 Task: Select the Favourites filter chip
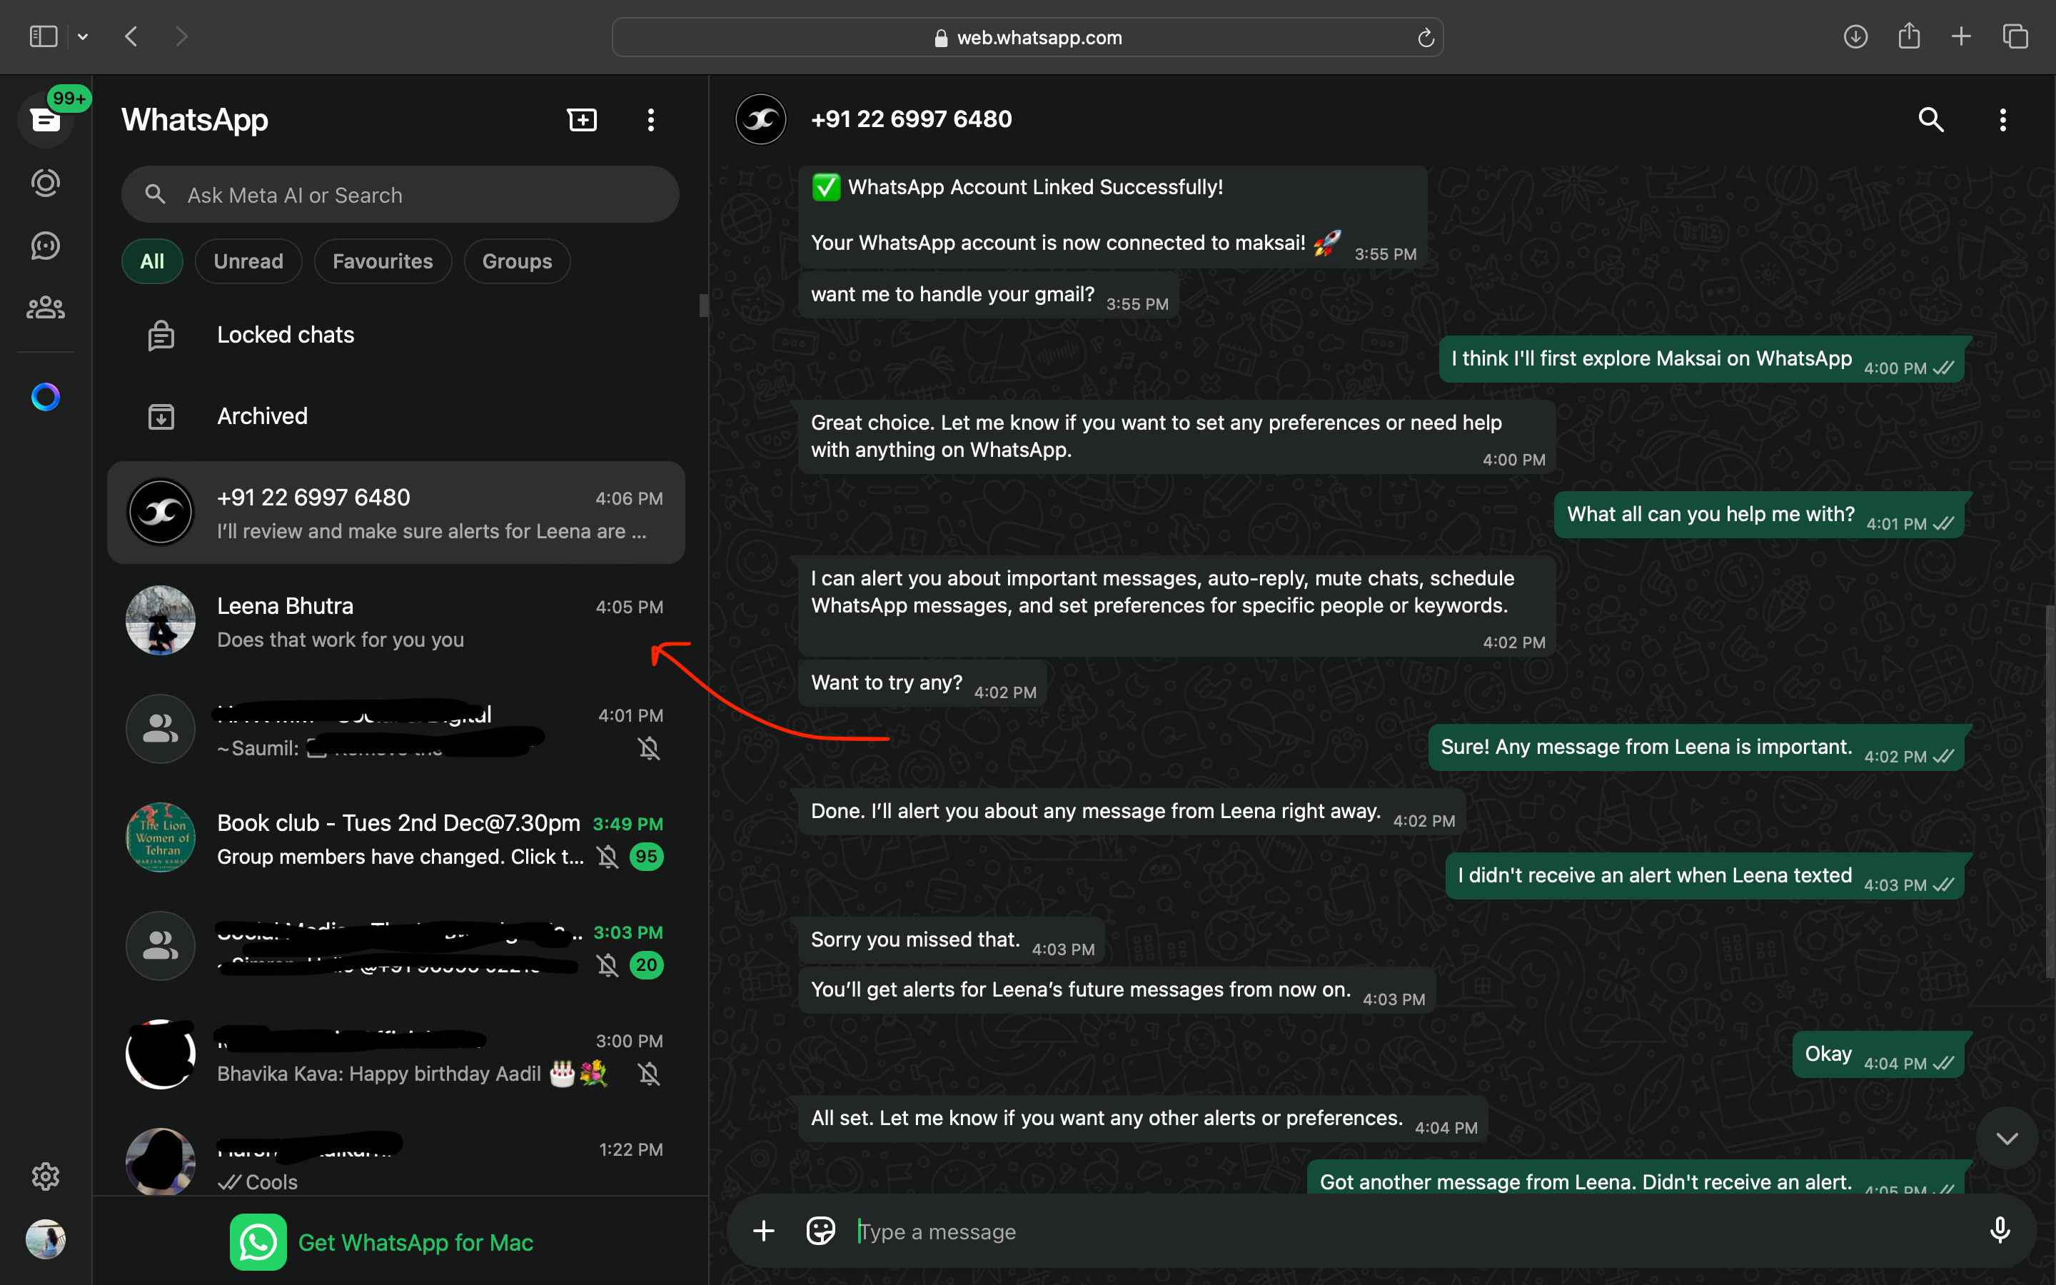(x=383, y=261)
